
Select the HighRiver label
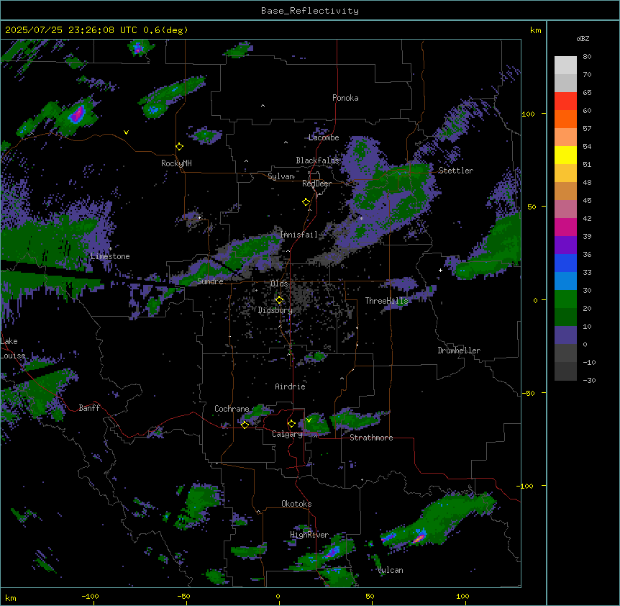click(x=309, y=535)
